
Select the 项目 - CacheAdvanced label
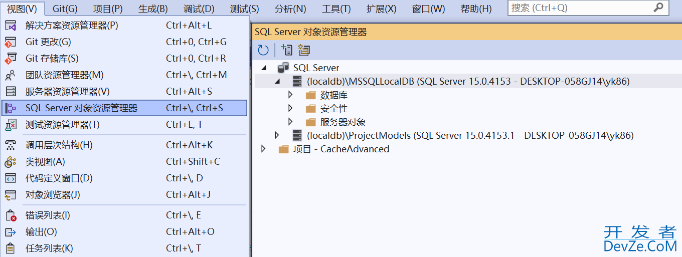(x=342, y=149)
